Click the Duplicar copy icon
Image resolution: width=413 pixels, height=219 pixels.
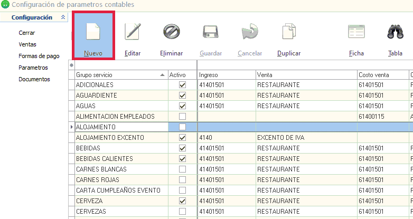pyautogui.click(x=289, y=32)
